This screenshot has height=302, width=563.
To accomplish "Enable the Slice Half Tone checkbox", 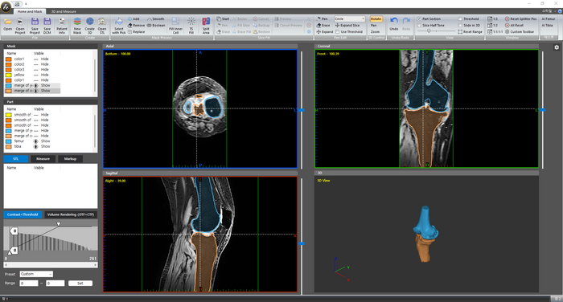I will (419, 26).
